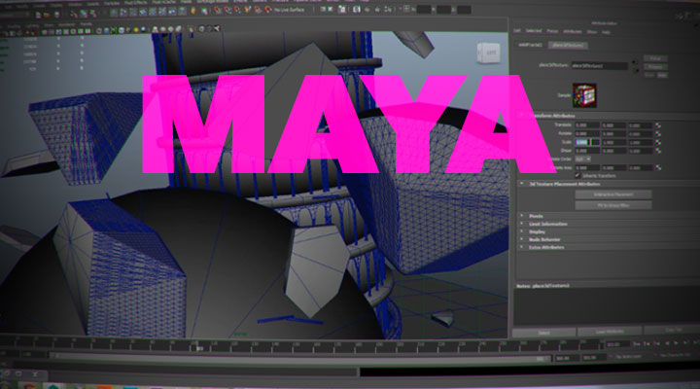Viewport: 700px width, 389px height.
Task: Enable Snap to Curves magnet icon
Action: (227, 10)
